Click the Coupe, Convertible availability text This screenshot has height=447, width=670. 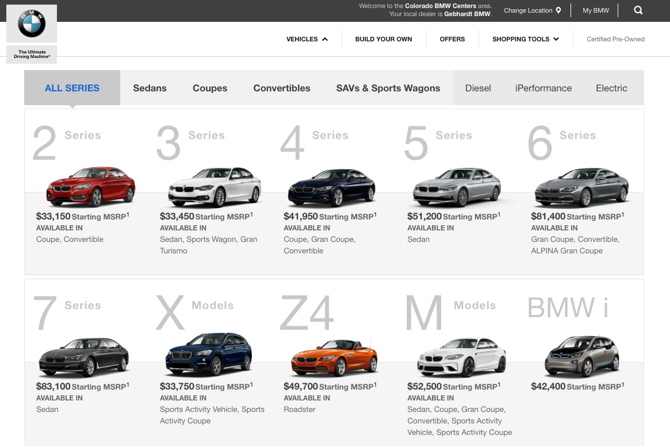pos(70,239)
